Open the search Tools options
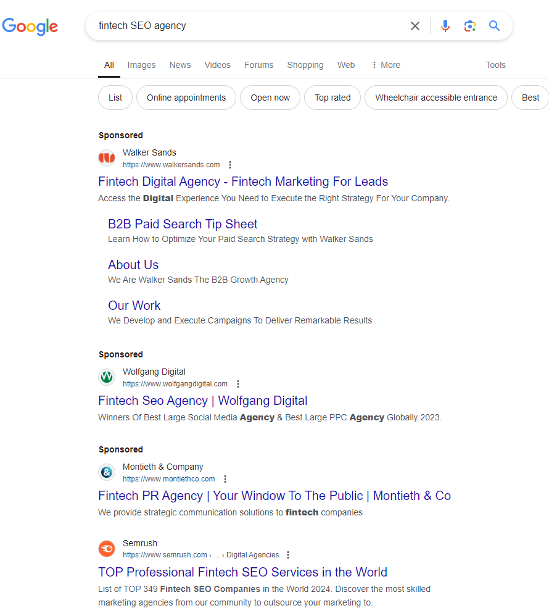The width and height of the screenshot is (549, 616). (495, 65)
